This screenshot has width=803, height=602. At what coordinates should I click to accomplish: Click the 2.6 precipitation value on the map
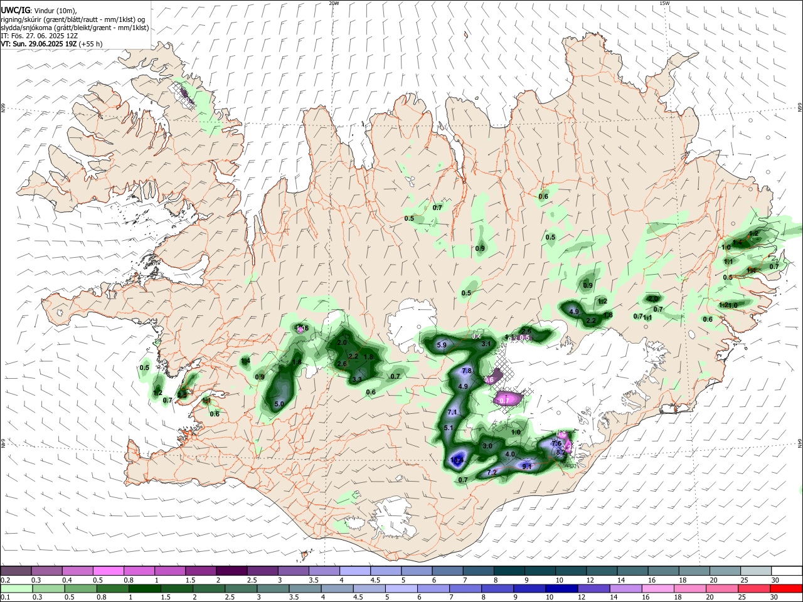pyautogui.click(x=342, y=364)
